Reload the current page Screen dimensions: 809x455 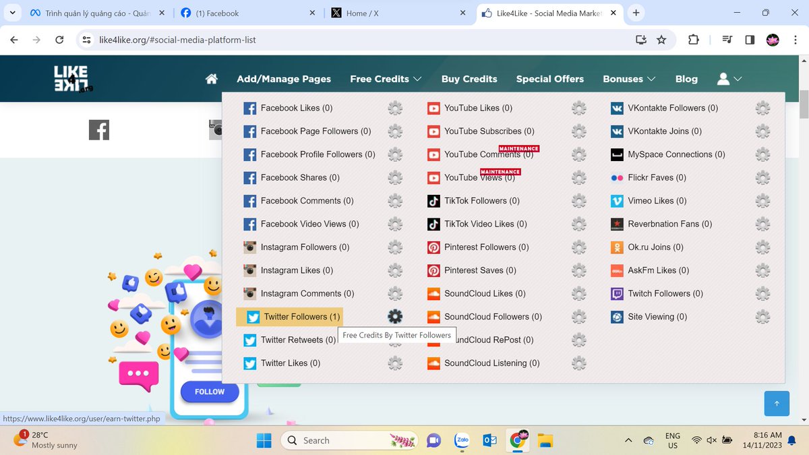coord(59,40)
